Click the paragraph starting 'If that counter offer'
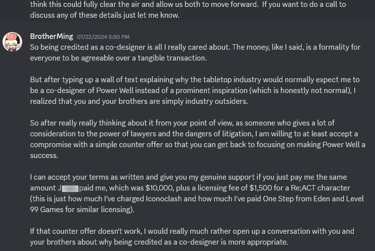The height and width of the screenshot is (251, 375). click(192, 237)
